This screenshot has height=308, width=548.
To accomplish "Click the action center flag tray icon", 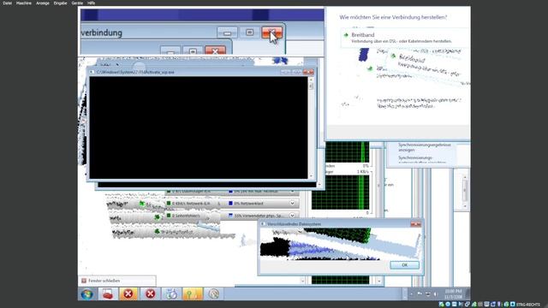I will pyautogui.click(x=420, y=294).
